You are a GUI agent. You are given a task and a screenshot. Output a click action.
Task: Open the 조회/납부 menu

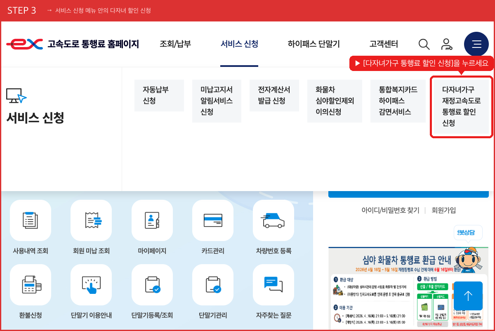tap(175, 44)
